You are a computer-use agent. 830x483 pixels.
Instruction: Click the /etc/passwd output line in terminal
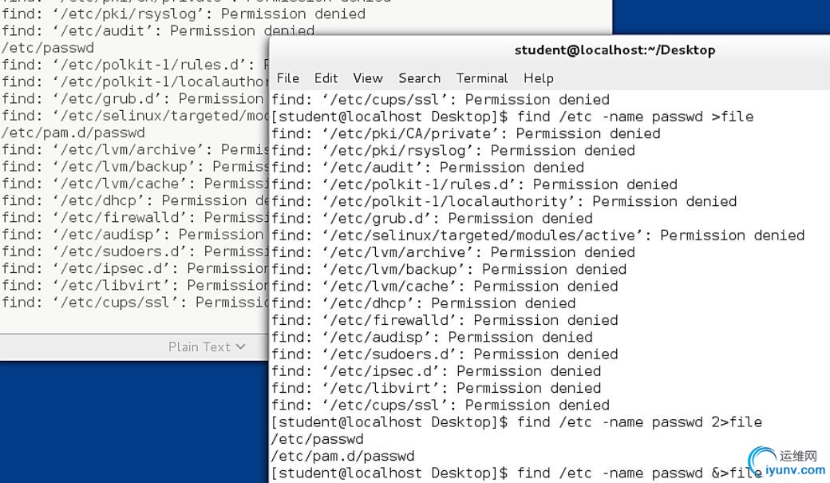pos(318,439)
